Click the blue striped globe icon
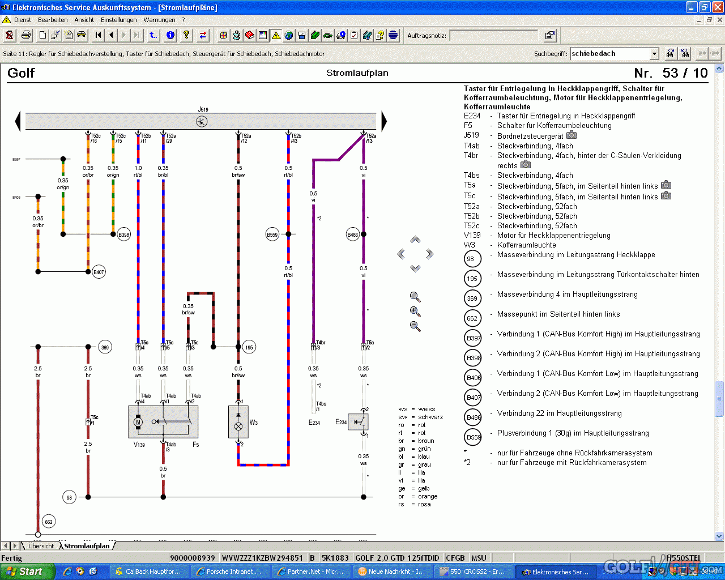The width and height of the screenshot is (725, 580). (393, 35)
